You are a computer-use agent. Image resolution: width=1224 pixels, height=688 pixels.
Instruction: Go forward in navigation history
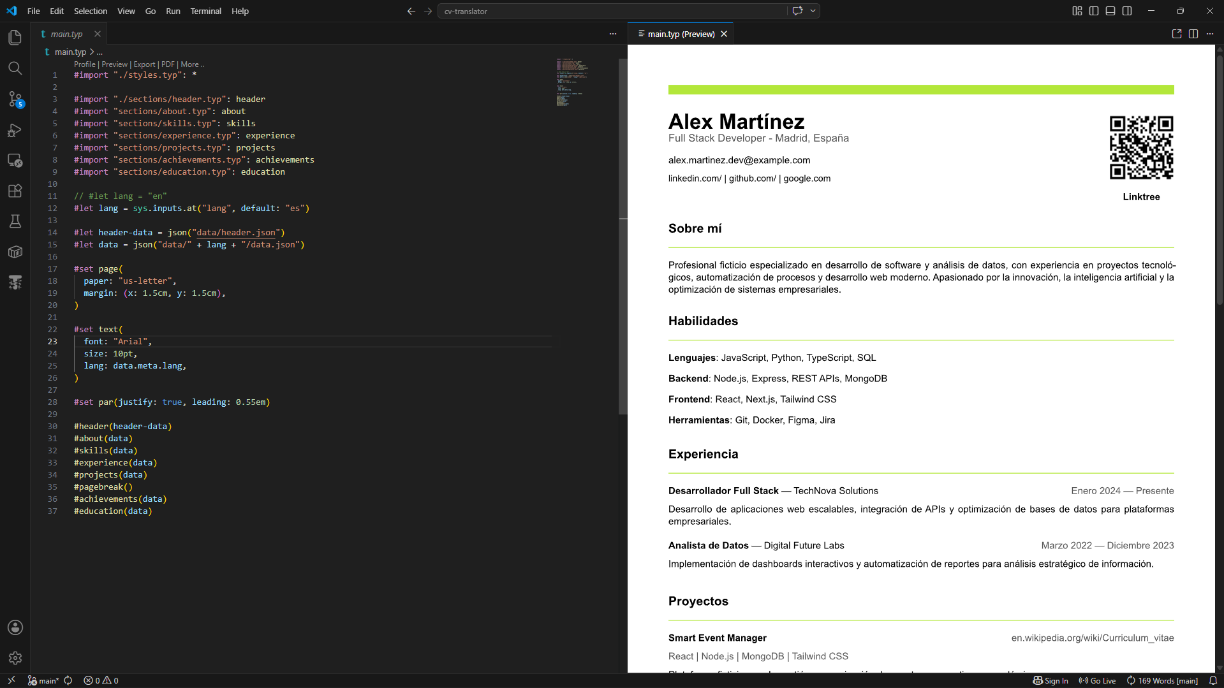pyautogui.click(x=428, y=11)
